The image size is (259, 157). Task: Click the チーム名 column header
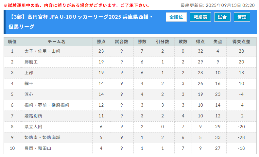tap(57, 42)
